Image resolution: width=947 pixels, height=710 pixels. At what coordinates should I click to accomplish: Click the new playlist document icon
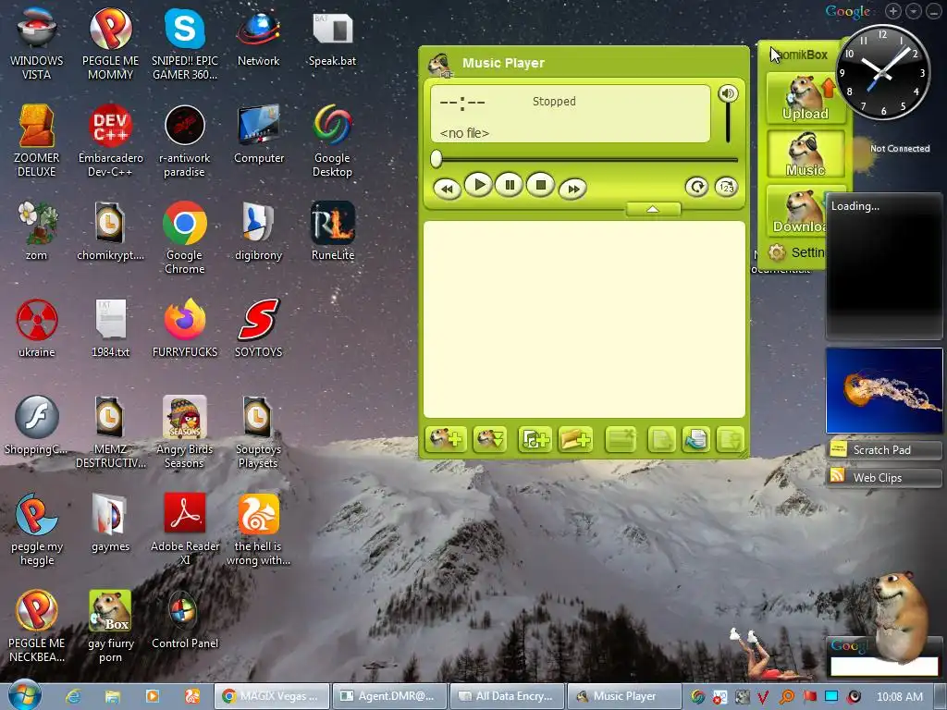click(x=661, y=439)
